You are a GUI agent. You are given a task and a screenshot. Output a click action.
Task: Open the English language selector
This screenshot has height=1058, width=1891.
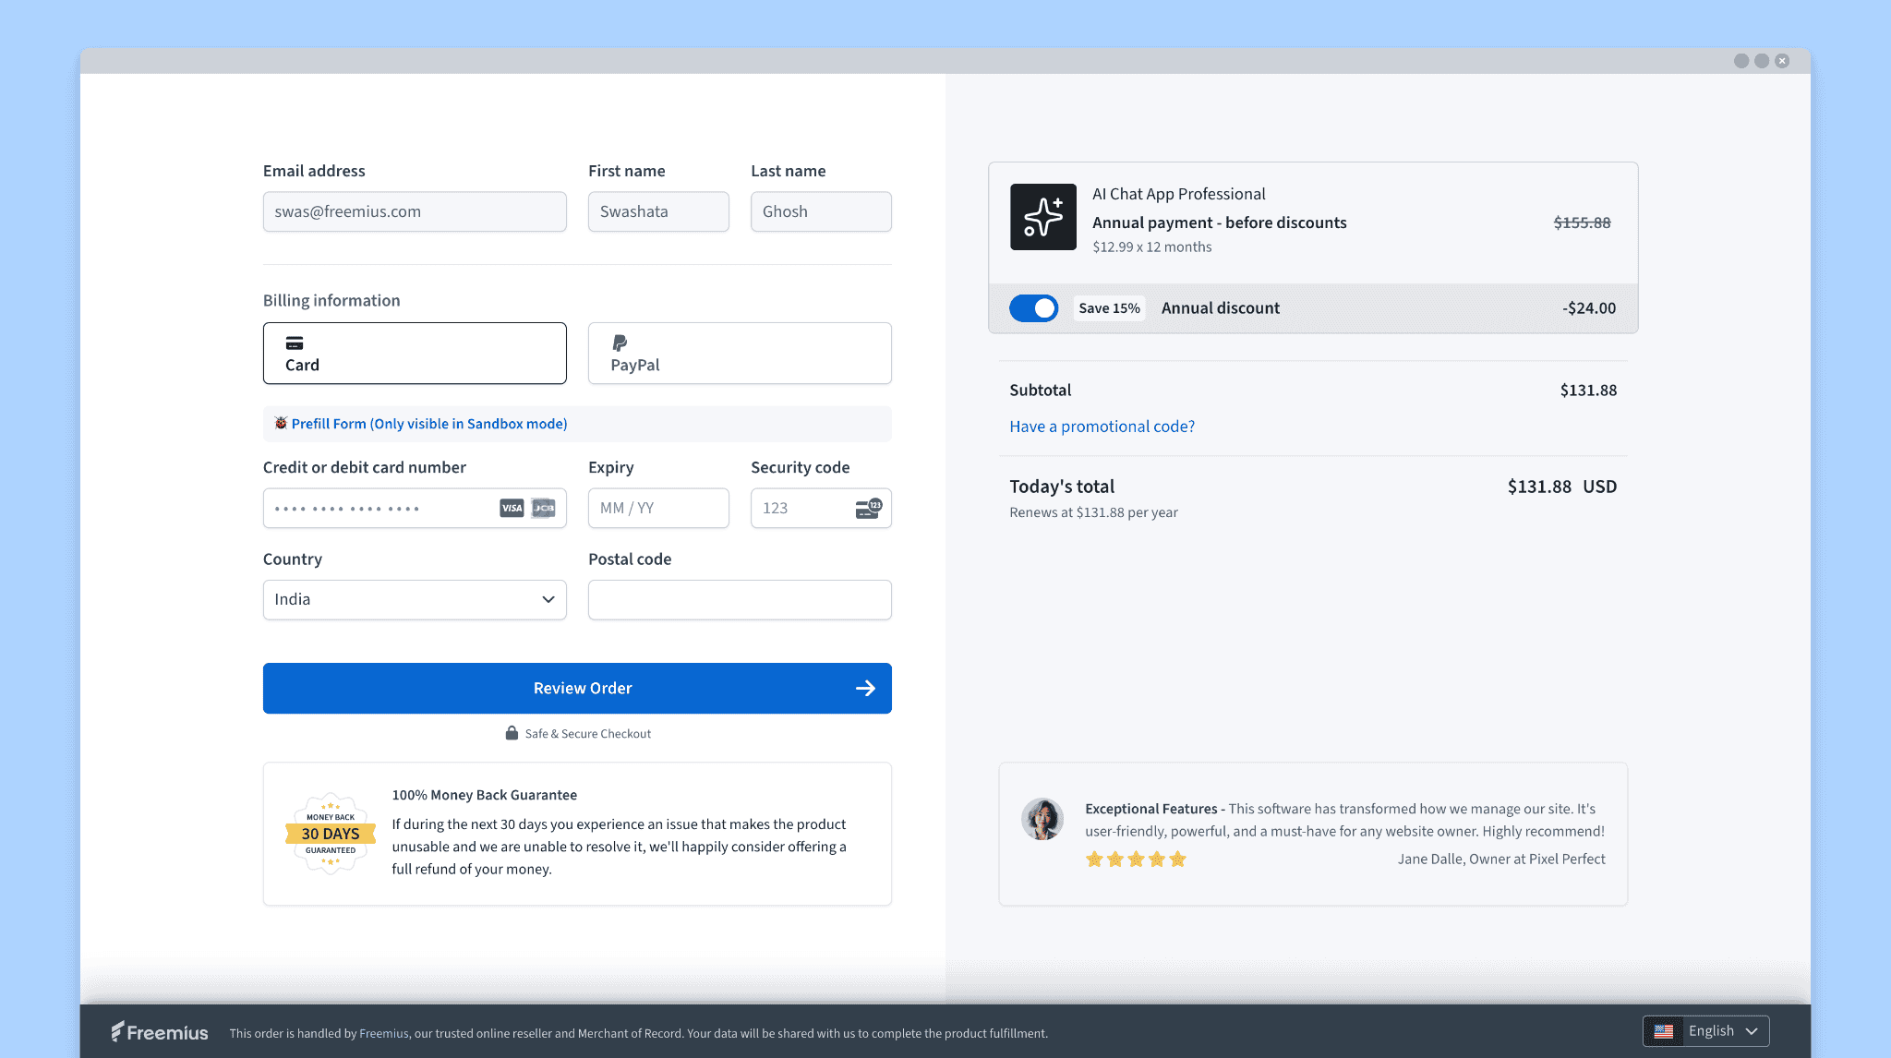(1714, 1031)
